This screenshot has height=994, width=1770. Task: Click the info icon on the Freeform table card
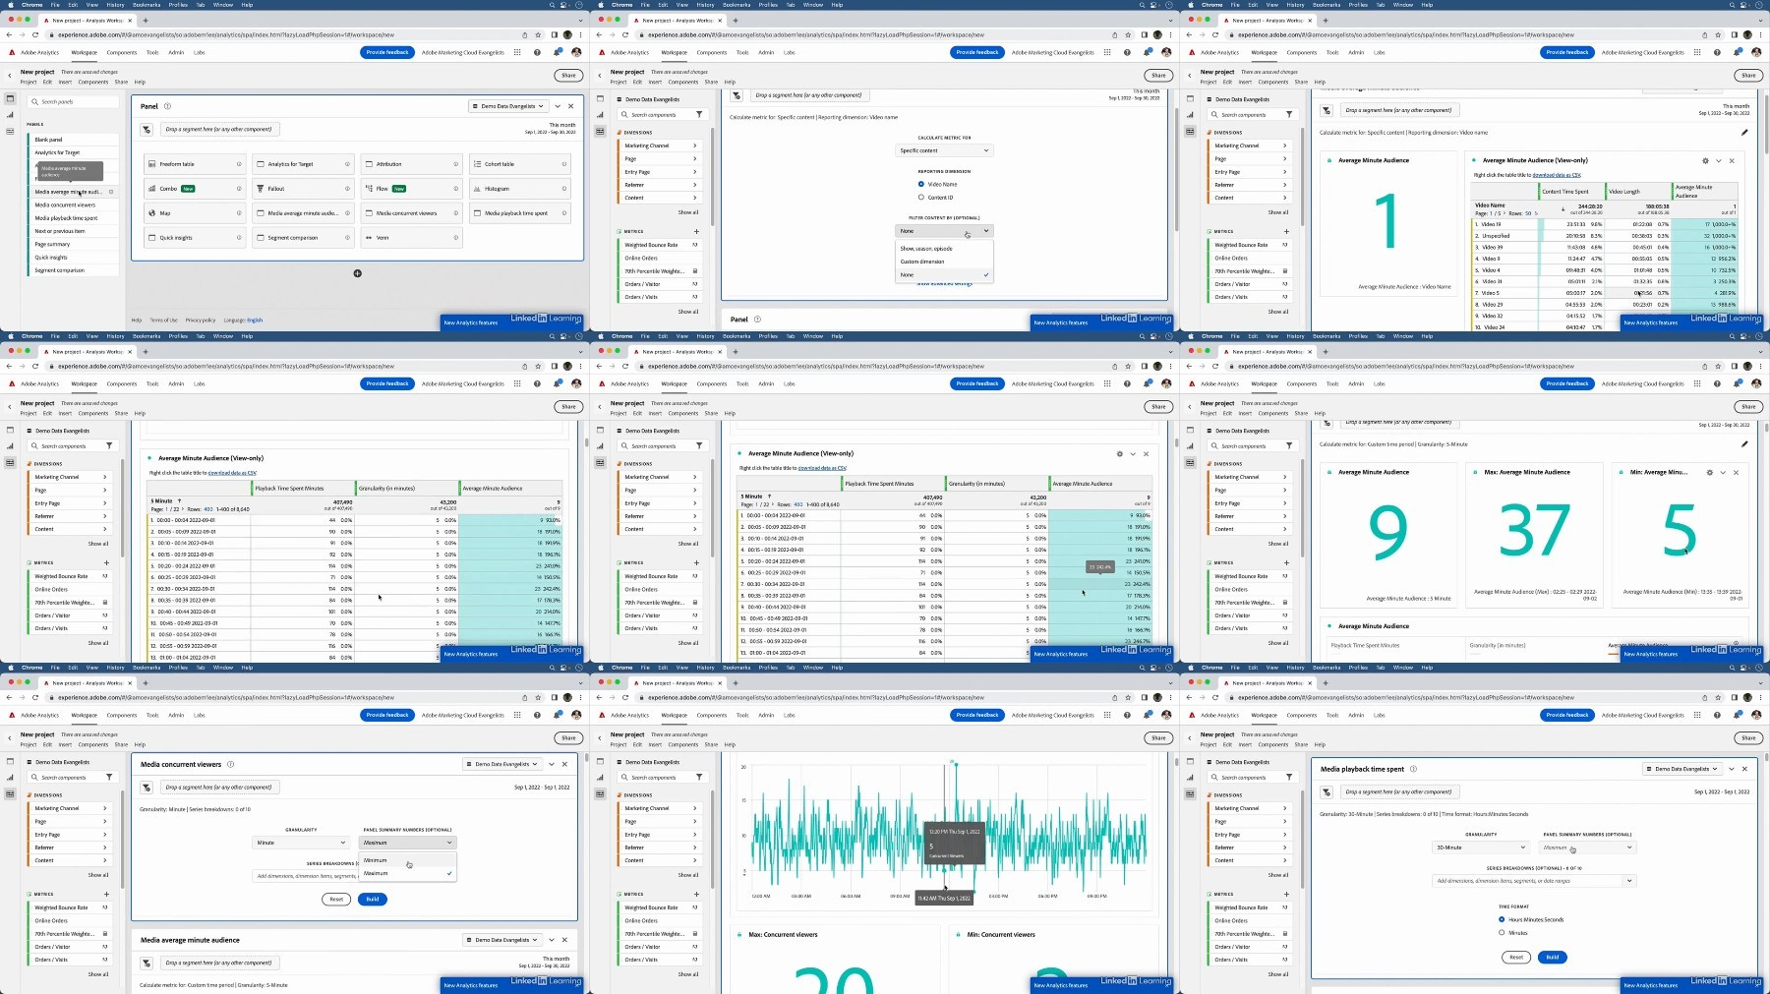239,164
